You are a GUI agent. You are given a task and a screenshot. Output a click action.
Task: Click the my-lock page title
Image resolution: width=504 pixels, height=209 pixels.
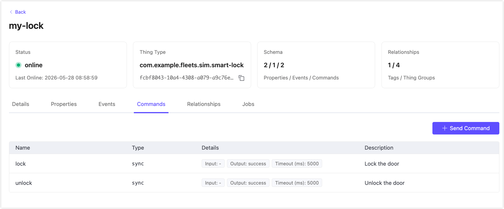[x=26, y=26]
